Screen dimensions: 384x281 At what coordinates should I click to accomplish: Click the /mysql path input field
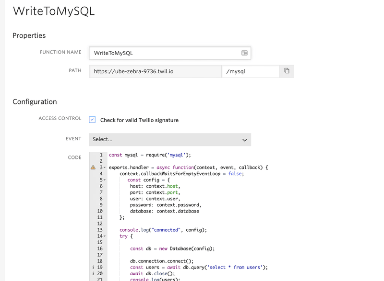pos(250,71)
